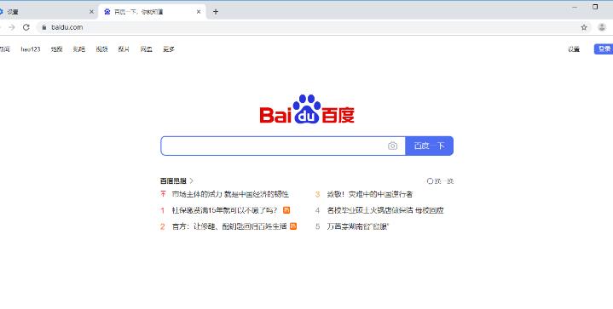Expand 百度热搜 with its chevron

(191, 181)
